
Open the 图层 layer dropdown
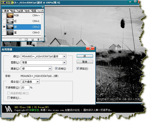(44, 62)
